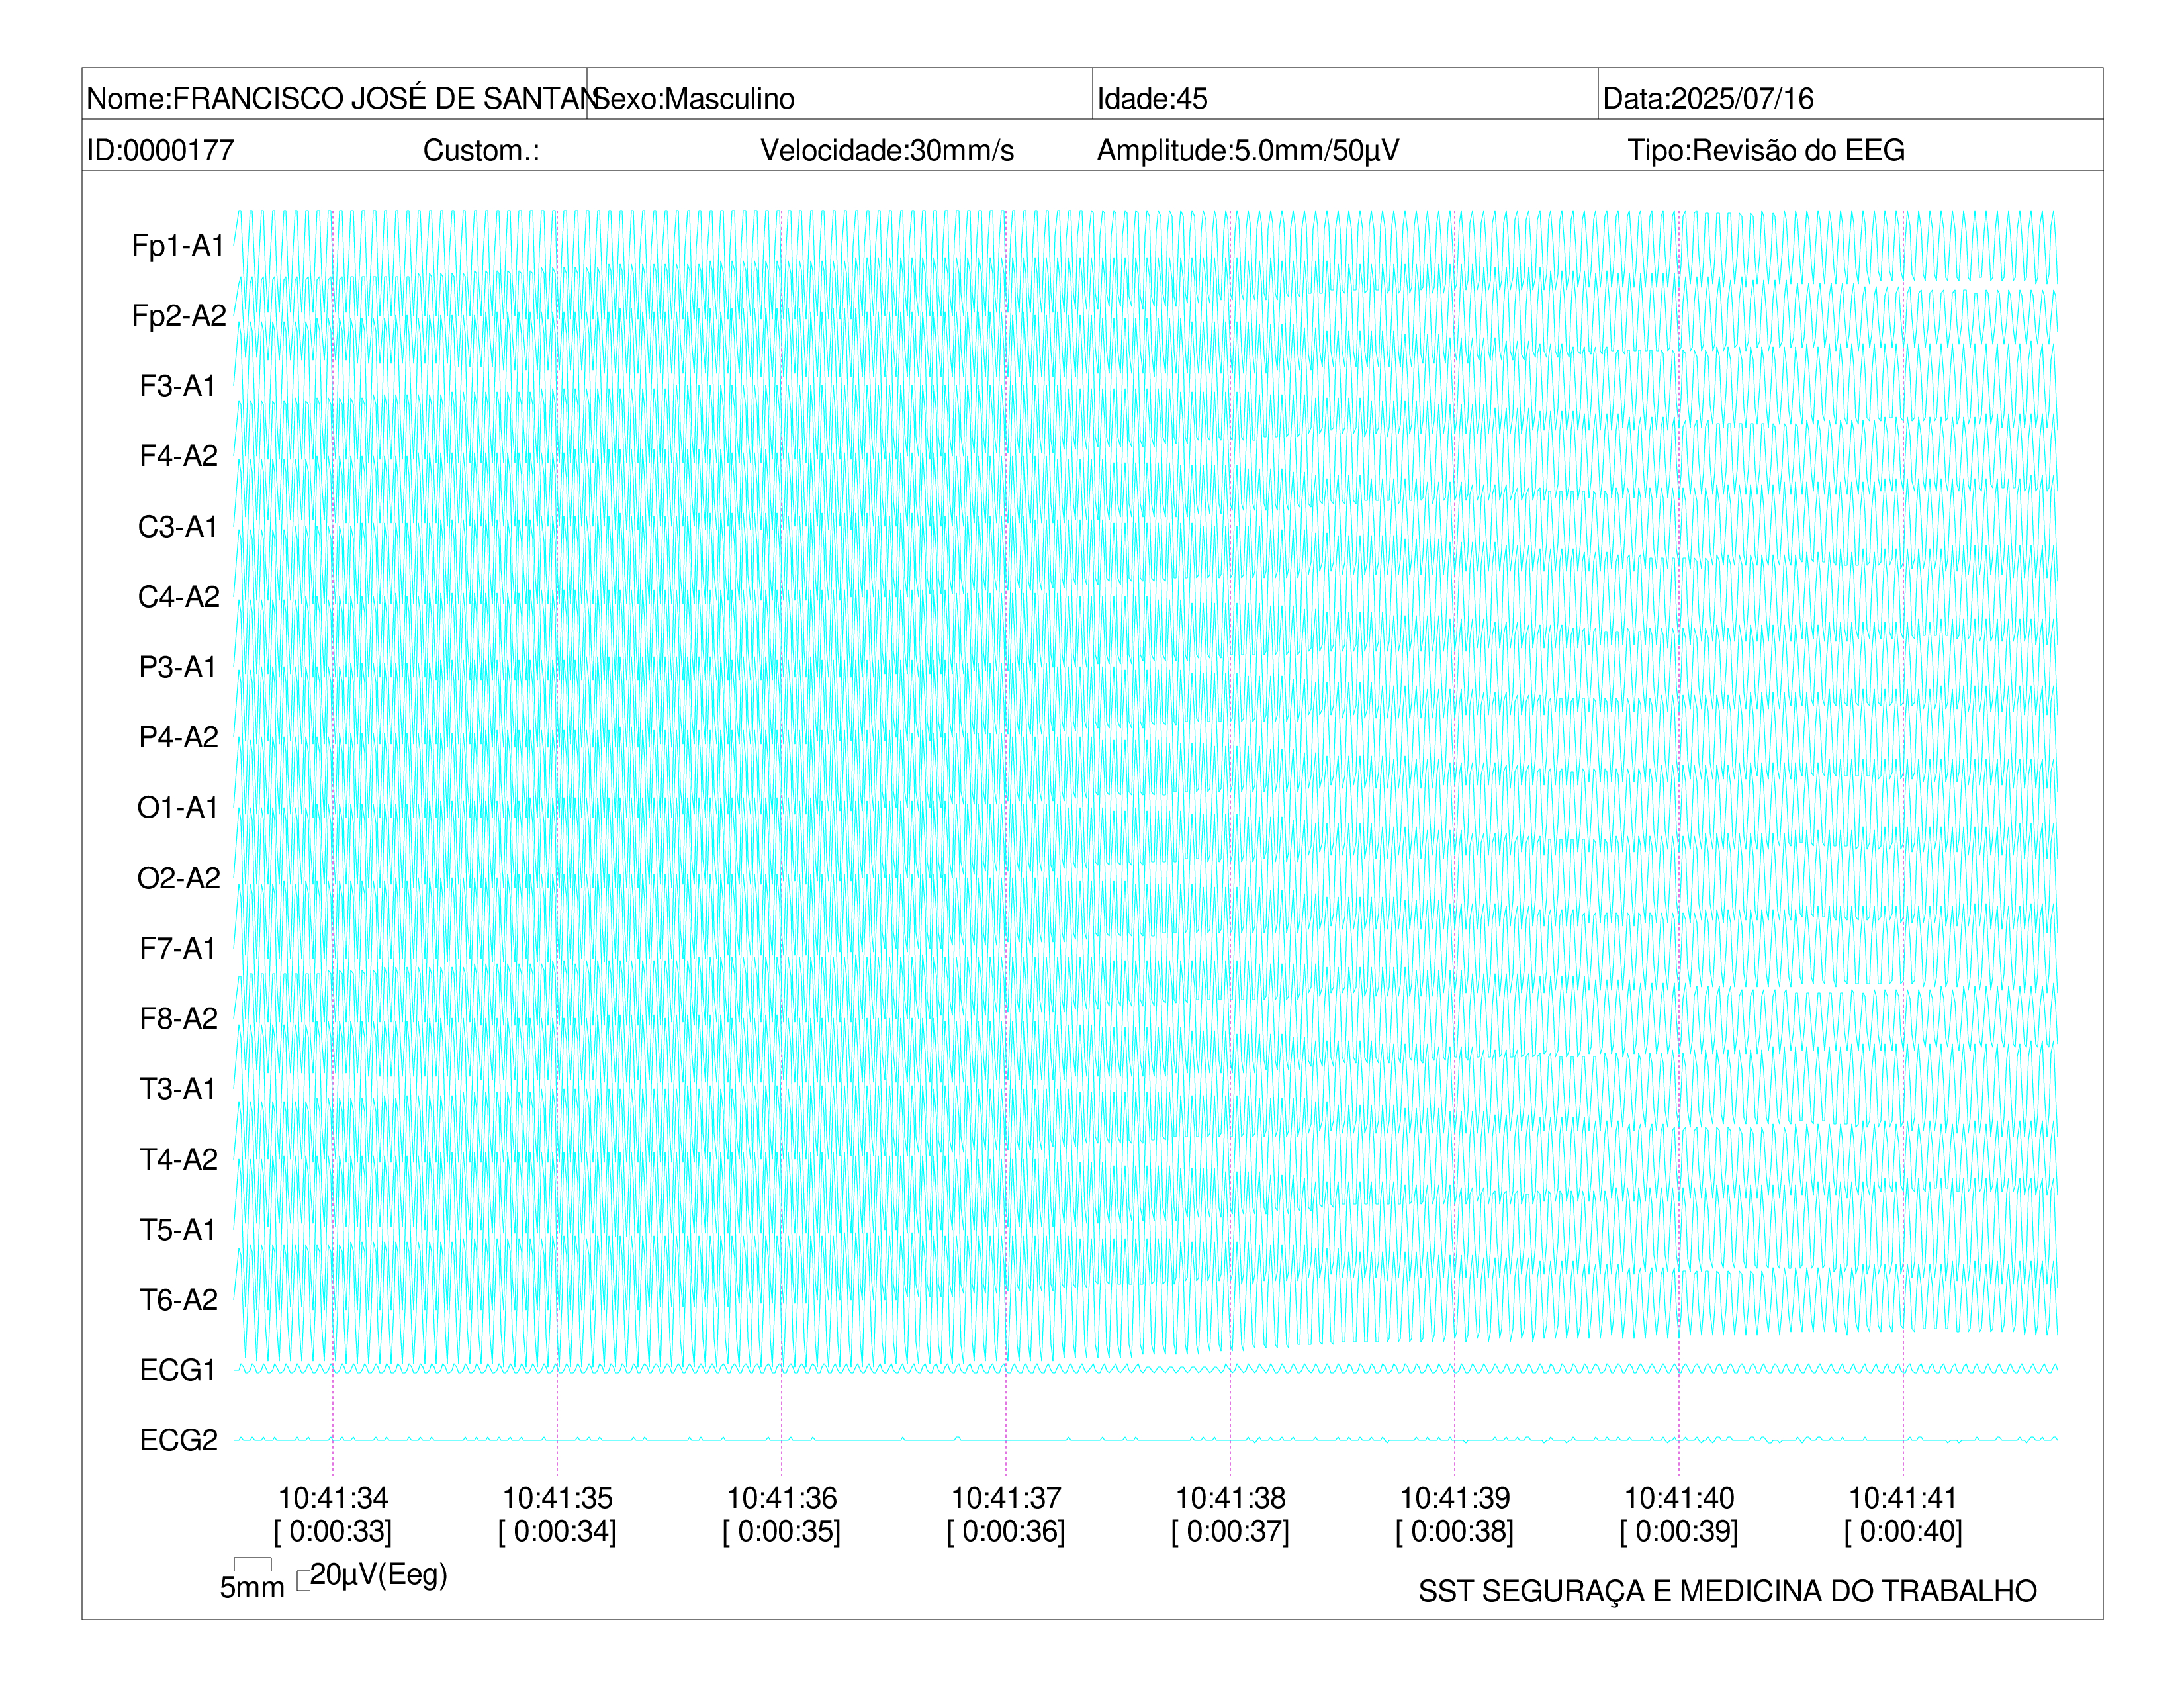Click elapsed time '[ 0:00:37]'

point(1230,1532)
